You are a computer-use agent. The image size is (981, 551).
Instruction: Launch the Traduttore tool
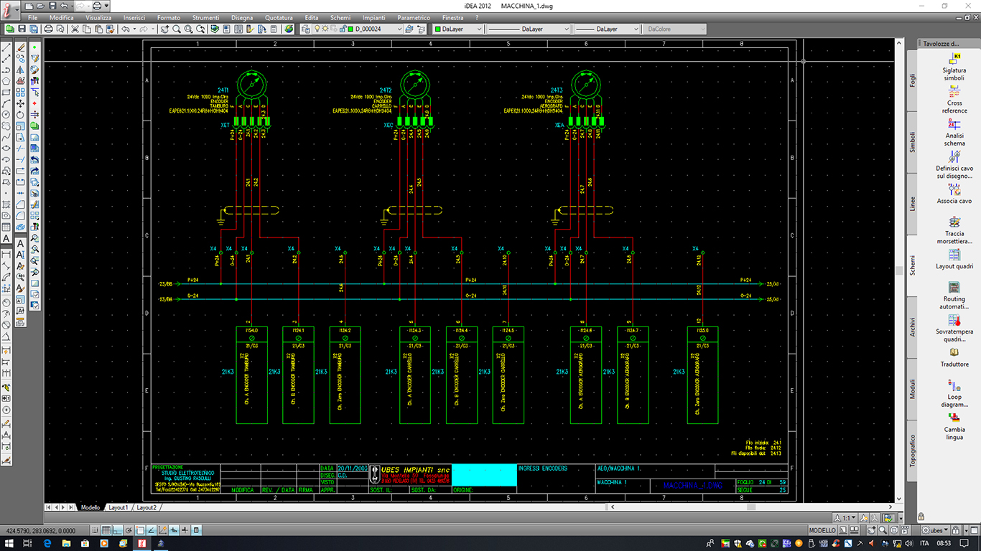point(954,357)
